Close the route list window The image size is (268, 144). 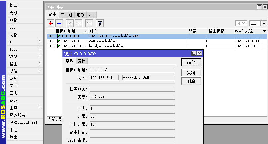[265, 7]
